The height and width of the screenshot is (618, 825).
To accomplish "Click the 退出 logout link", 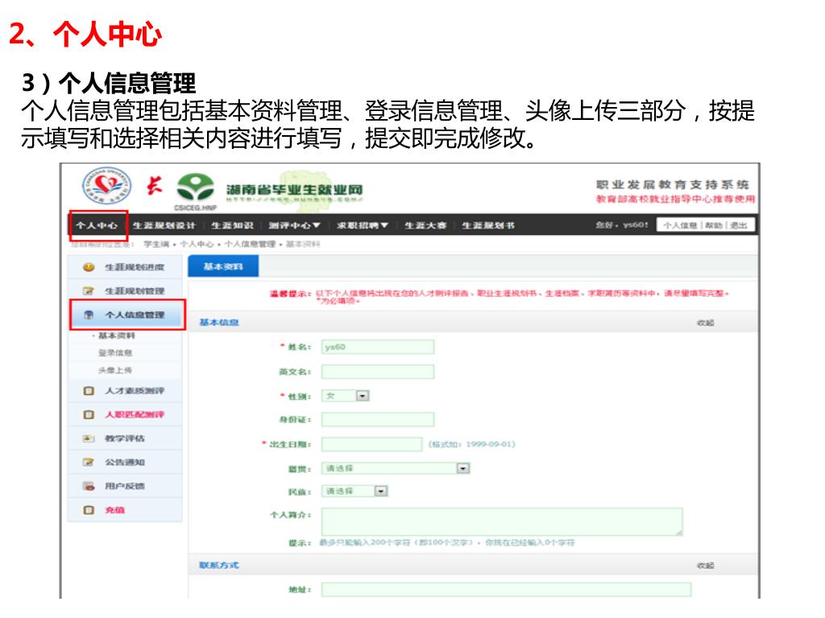I will (x=739, y=225).
